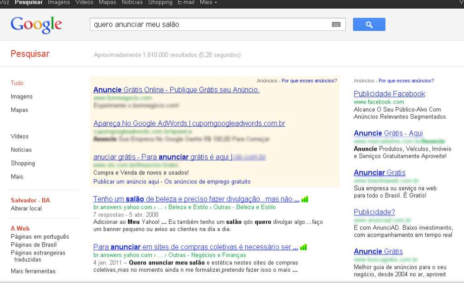This screenshot has height=283, width=464.
Task: Expand Mais filter in left sidebar
Action: point(17,177)
